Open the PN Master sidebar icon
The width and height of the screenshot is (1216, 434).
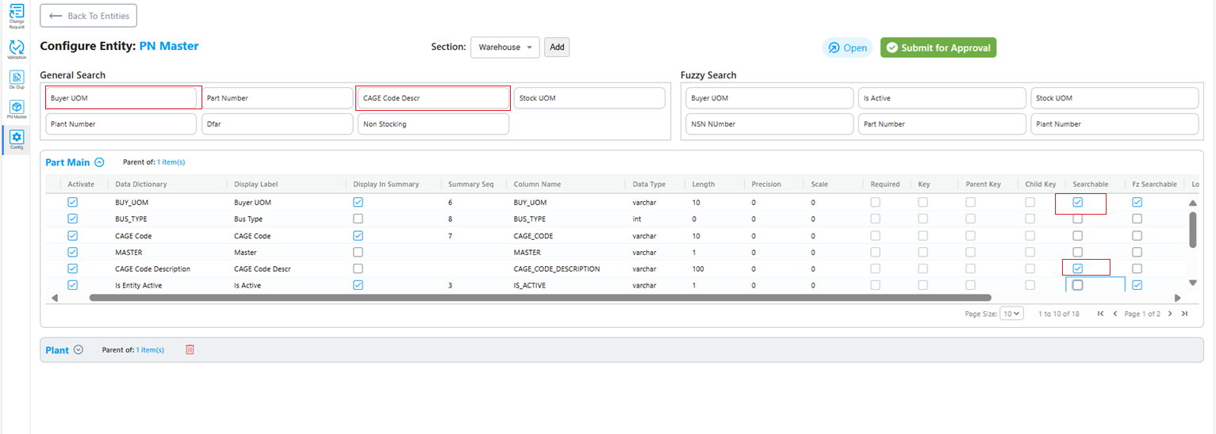[16, 108]
